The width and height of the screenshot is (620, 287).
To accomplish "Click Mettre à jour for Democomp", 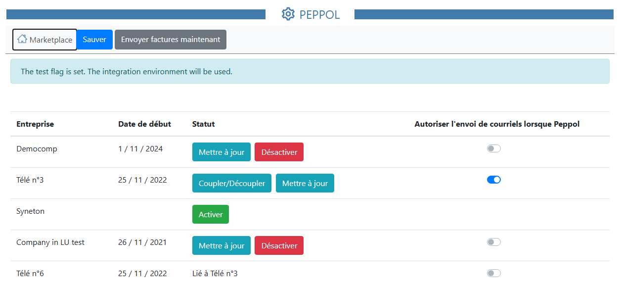I will coord(221,152).
